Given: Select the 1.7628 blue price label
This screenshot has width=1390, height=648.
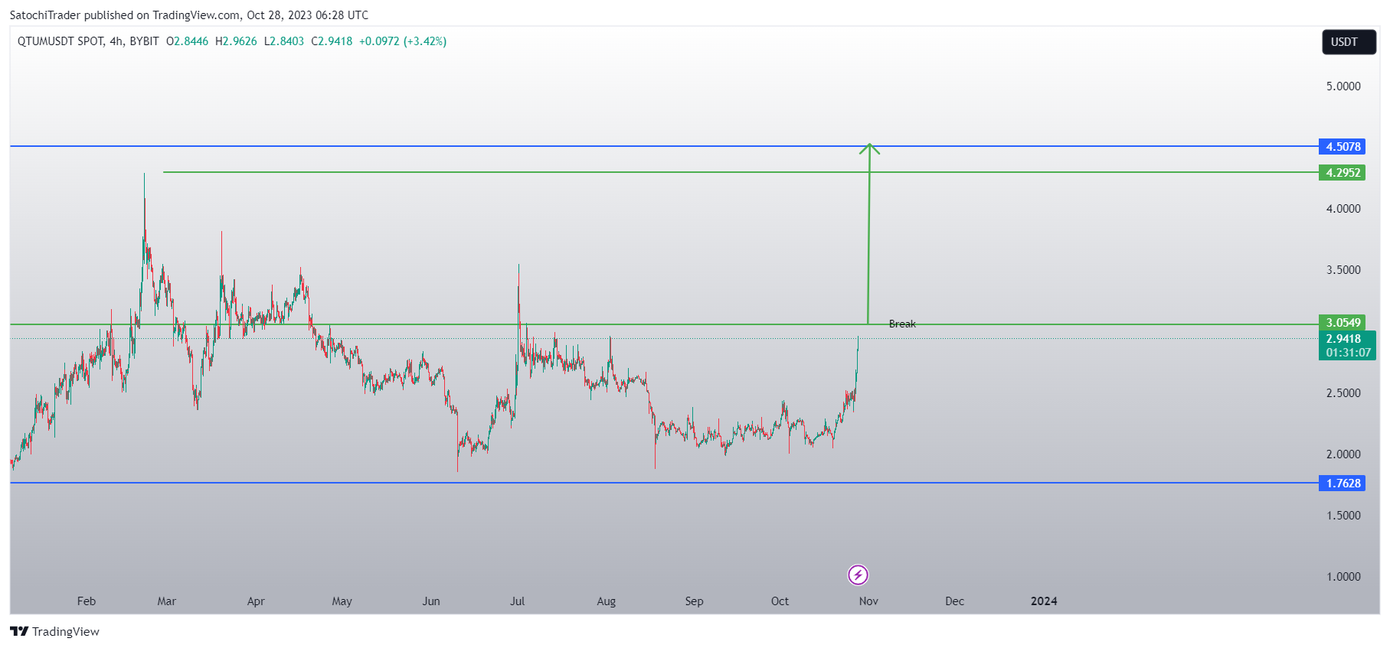Looking at the screenshot, I should (1342, 483).
